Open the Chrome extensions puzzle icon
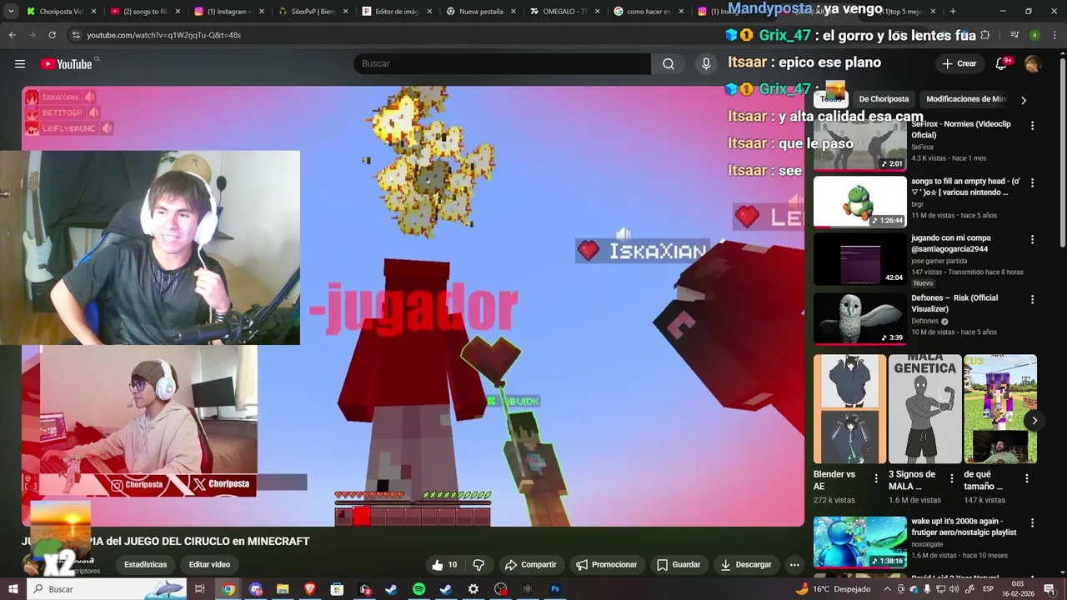Viewport: 1067px width, 600px height. (985, 35)
